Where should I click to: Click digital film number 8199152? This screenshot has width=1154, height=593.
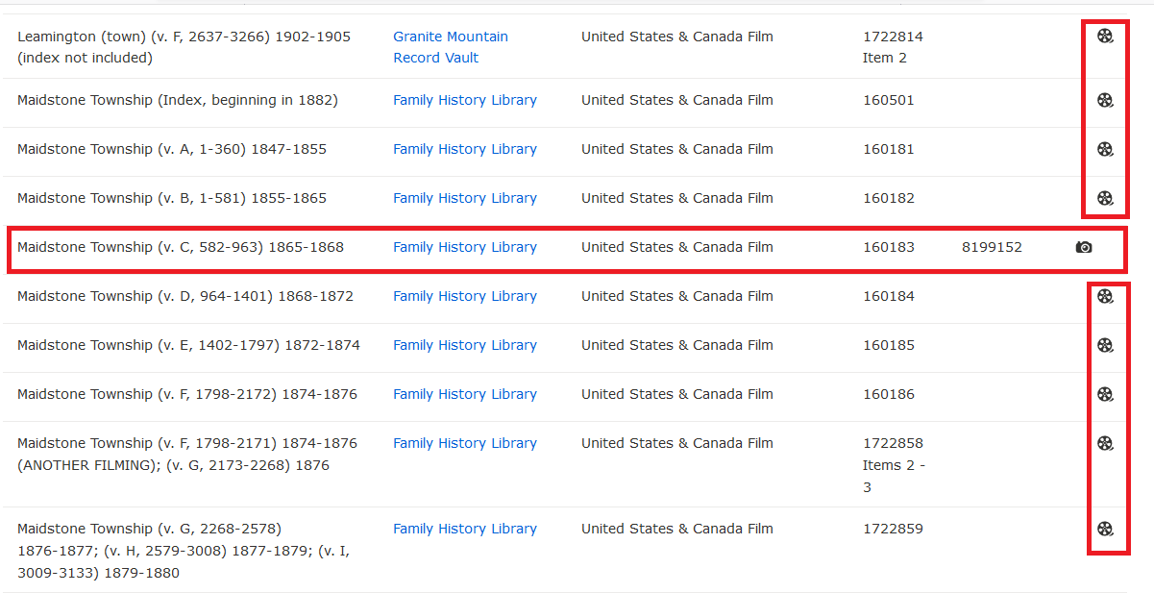click(991, 247)
